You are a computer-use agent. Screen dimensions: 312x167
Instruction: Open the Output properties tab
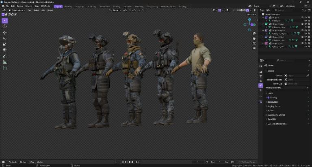261,76
